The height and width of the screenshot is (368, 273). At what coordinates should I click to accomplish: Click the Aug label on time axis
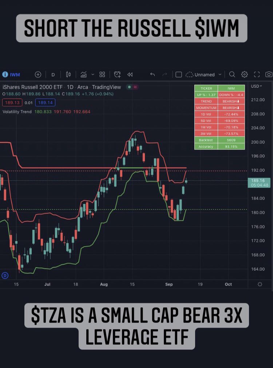104,284
